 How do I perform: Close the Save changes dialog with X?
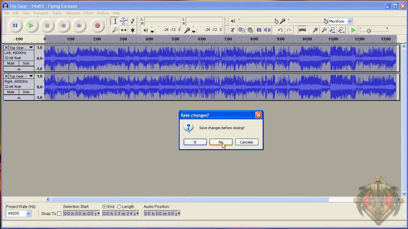click(x=259, y=115)
